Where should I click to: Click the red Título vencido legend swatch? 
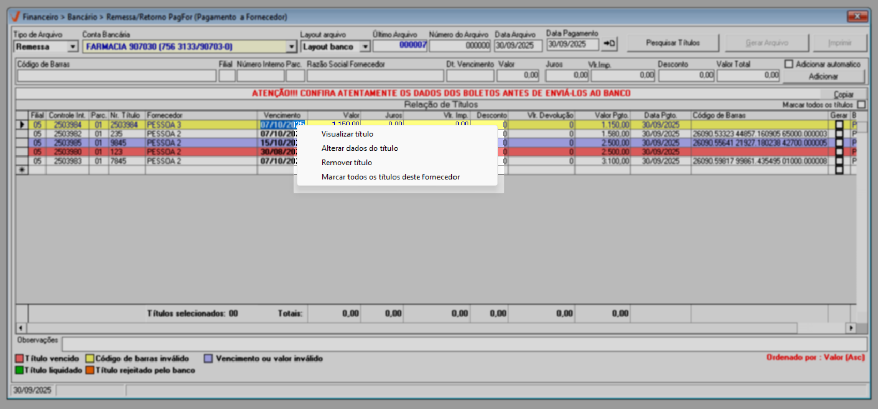(x=20, y=358)
